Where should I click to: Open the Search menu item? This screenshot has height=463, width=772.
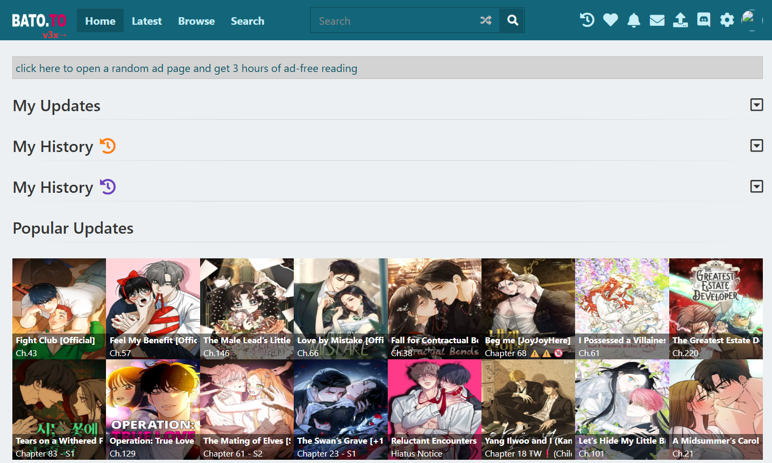(x=247, y=20)
